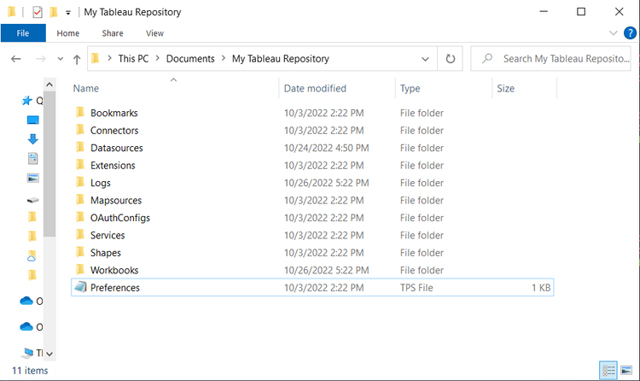Open Downloads in the navigation pane
The height and width of the screenshot is (381, 640).
[32, 139]
